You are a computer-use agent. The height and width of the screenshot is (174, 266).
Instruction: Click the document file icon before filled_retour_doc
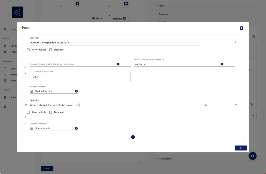pyautogui.click(x=31, y=91)
